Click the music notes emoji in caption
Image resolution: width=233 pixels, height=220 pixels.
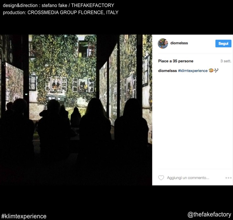click(x=216, y=70)
